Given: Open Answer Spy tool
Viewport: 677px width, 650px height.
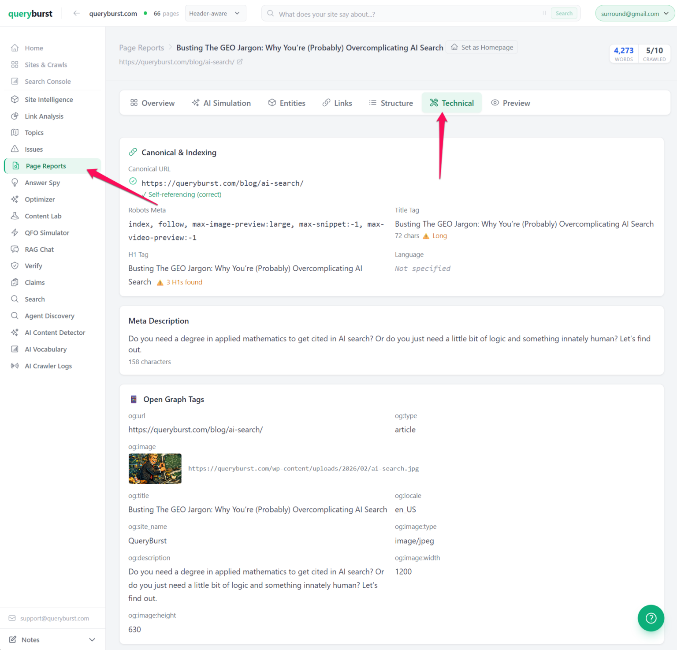Looking at the screenshot, I should click(x=42, y=183).
